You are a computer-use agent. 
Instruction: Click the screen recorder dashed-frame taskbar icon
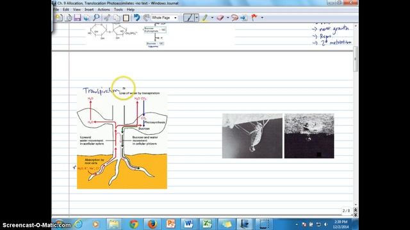264,224
